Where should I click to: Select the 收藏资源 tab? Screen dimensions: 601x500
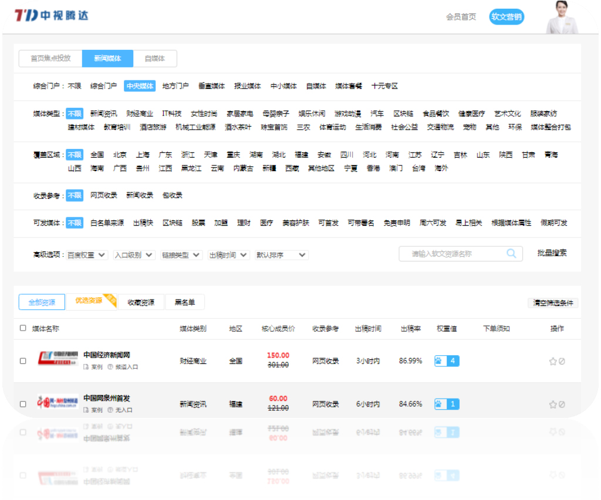[x=141, y=302]
